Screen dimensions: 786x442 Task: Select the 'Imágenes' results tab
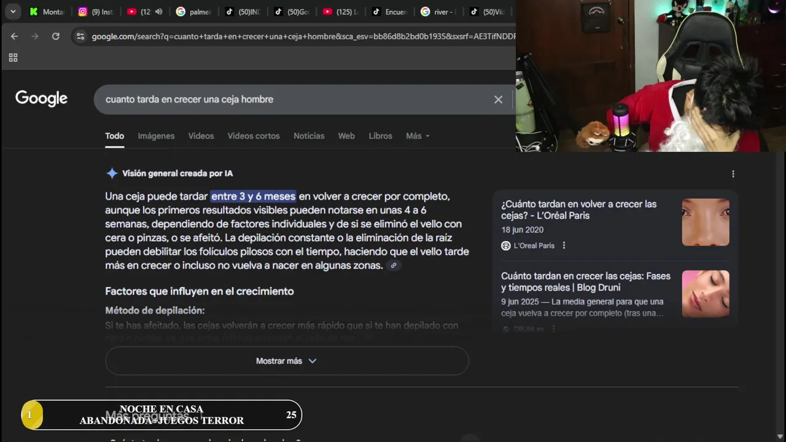click(156, 136)
